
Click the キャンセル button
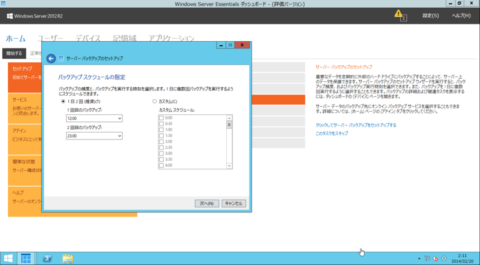(x=234, y=203)
